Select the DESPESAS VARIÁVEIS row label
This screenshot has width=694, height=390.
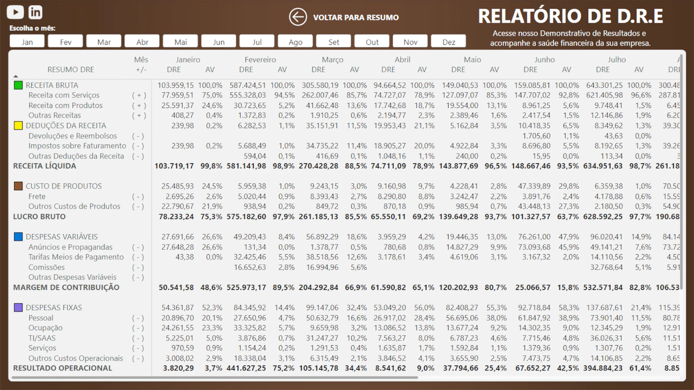(62, 237)
